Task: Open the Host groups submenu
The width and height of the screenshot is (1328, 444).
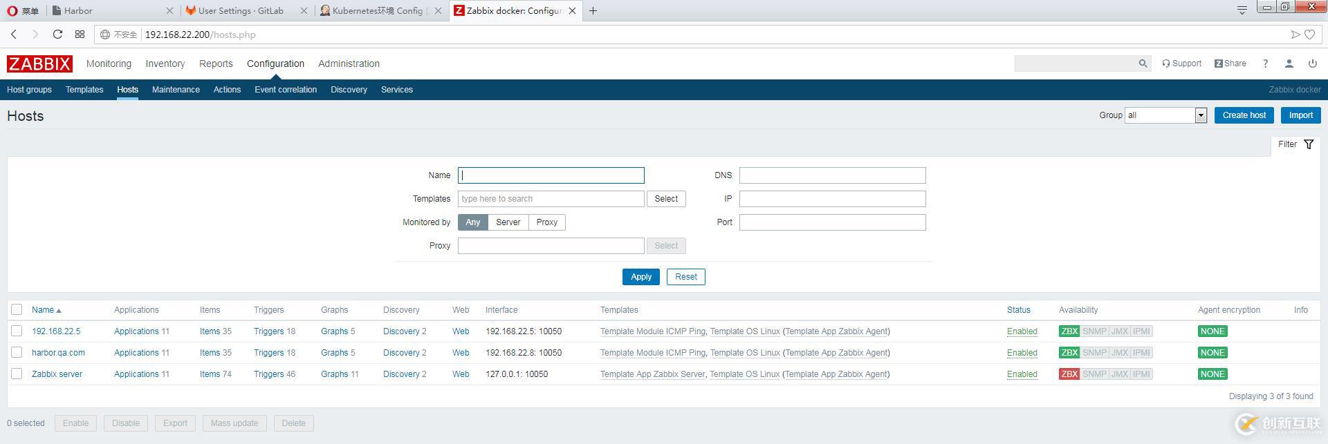Action: [29, 90]
